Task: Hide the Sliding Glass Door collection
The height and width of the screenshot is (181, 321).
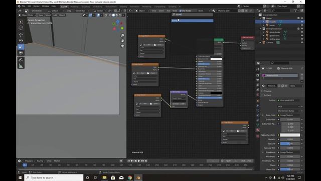Action: (302, 29)
